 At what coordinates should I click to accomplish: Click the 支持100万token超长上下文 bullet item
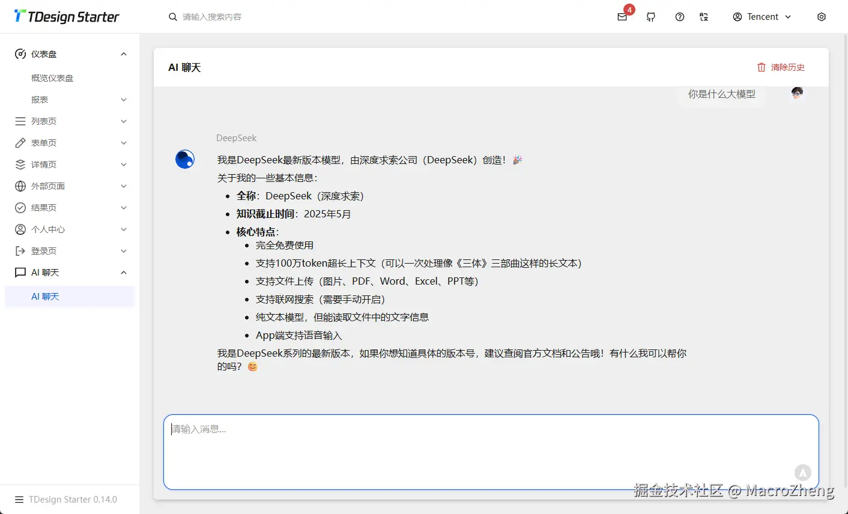419,263
